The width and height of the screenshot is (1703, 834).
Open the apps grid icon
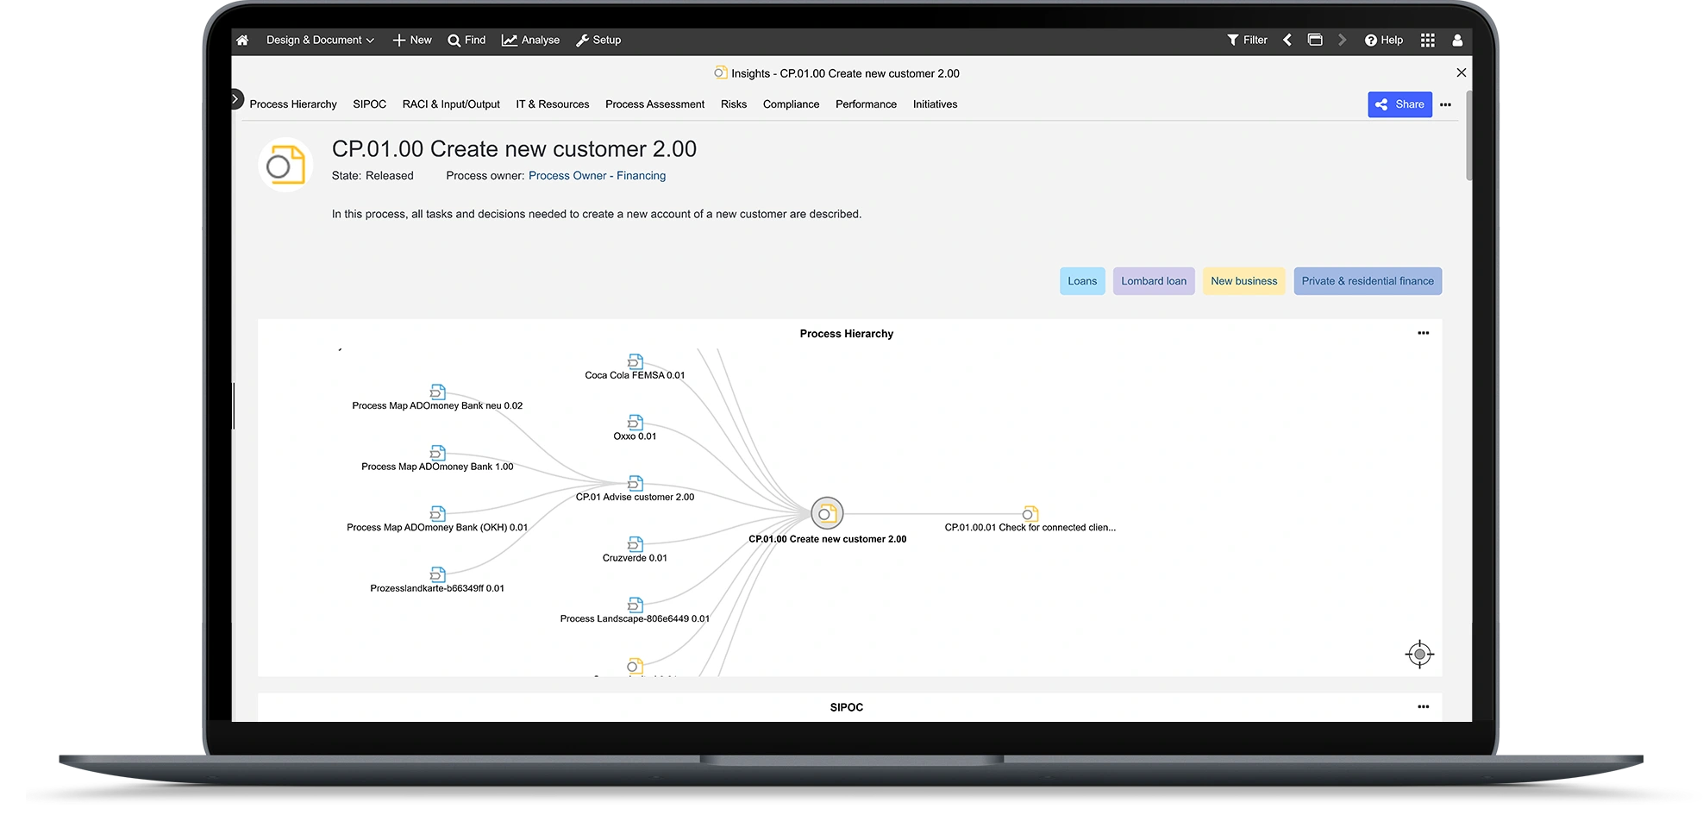1428,40
